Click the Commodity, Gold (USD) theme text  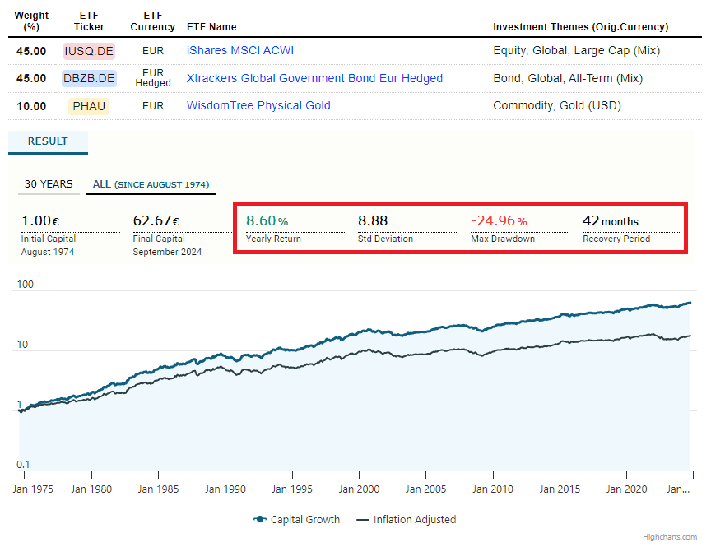coord(557,105)
